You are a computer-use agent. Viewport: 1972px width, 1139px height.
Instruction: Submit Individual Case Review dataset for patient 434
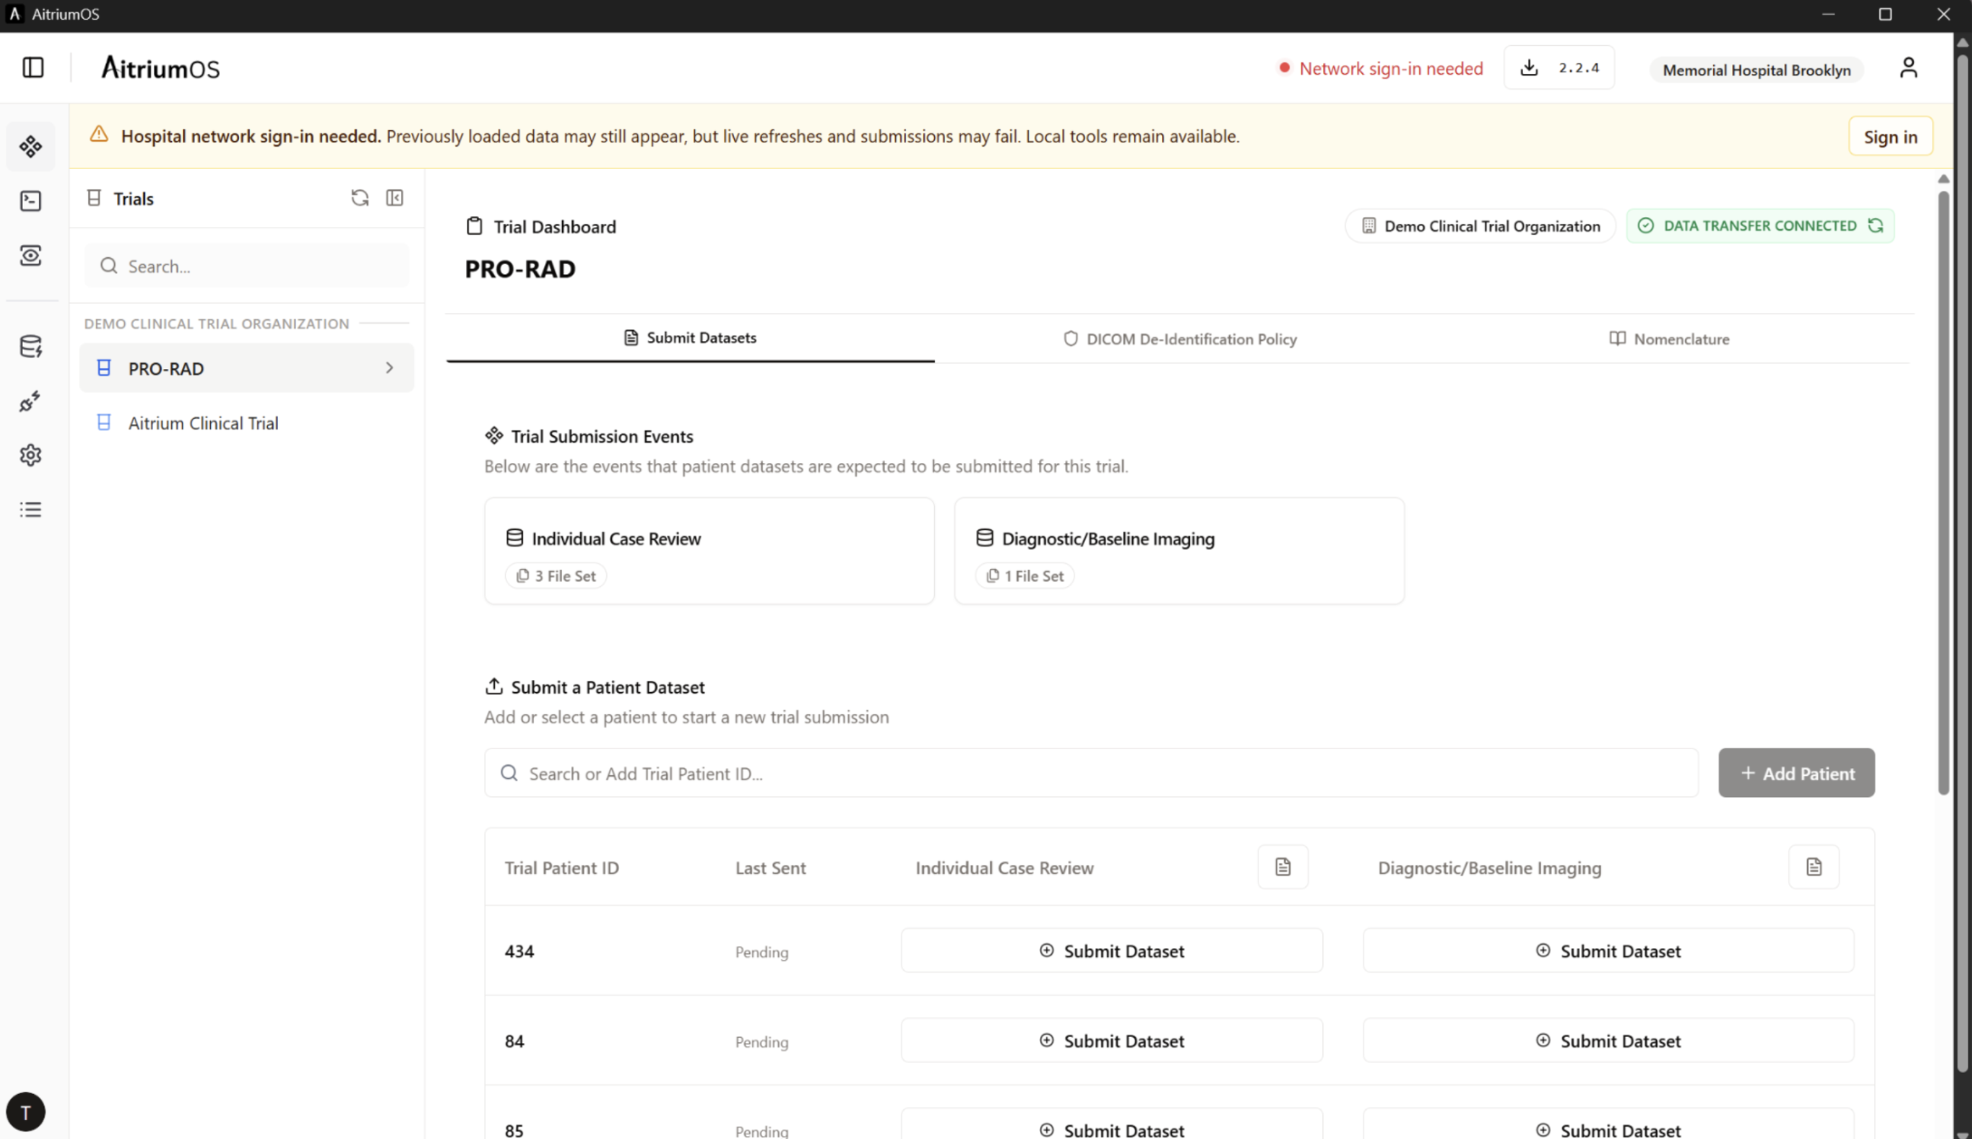[1112, 950]
